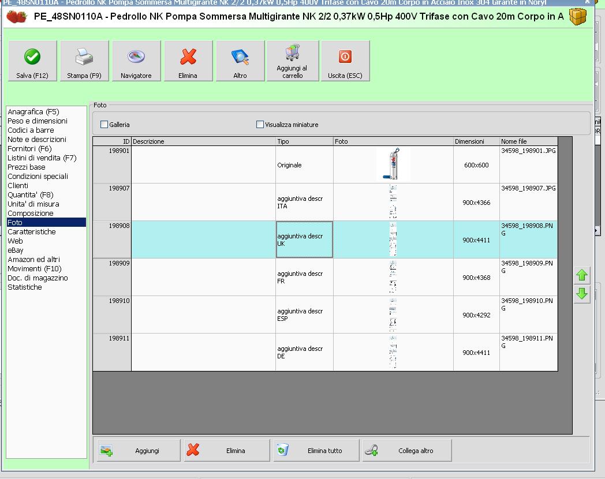The image size is (605, 479).
Task: Click file name 34598_198910.PNG
Action: click(x=527, y=304)
